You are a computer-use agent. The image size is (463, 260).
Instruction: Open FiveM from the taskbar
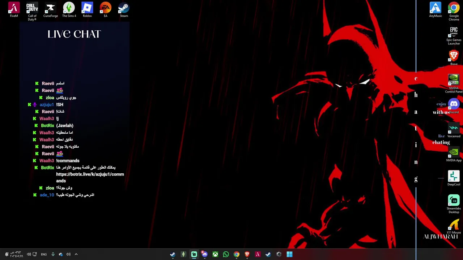pos(258,254)
